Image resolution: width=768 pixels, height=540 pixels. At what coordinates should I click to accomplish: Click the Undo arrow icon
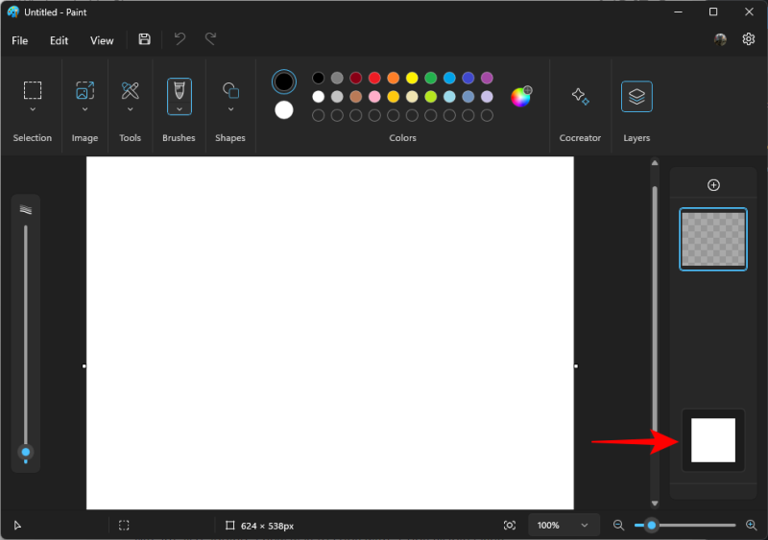pos(180,38)
